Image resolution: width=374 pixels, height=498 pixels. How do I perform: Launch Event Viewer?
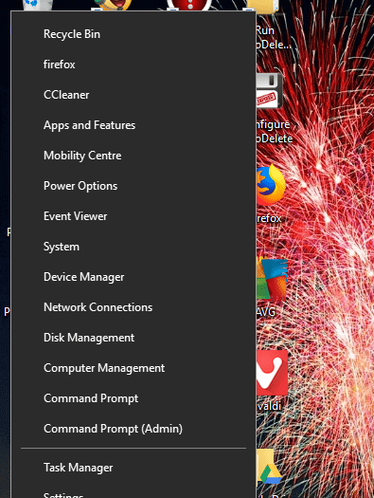[134, 216]
